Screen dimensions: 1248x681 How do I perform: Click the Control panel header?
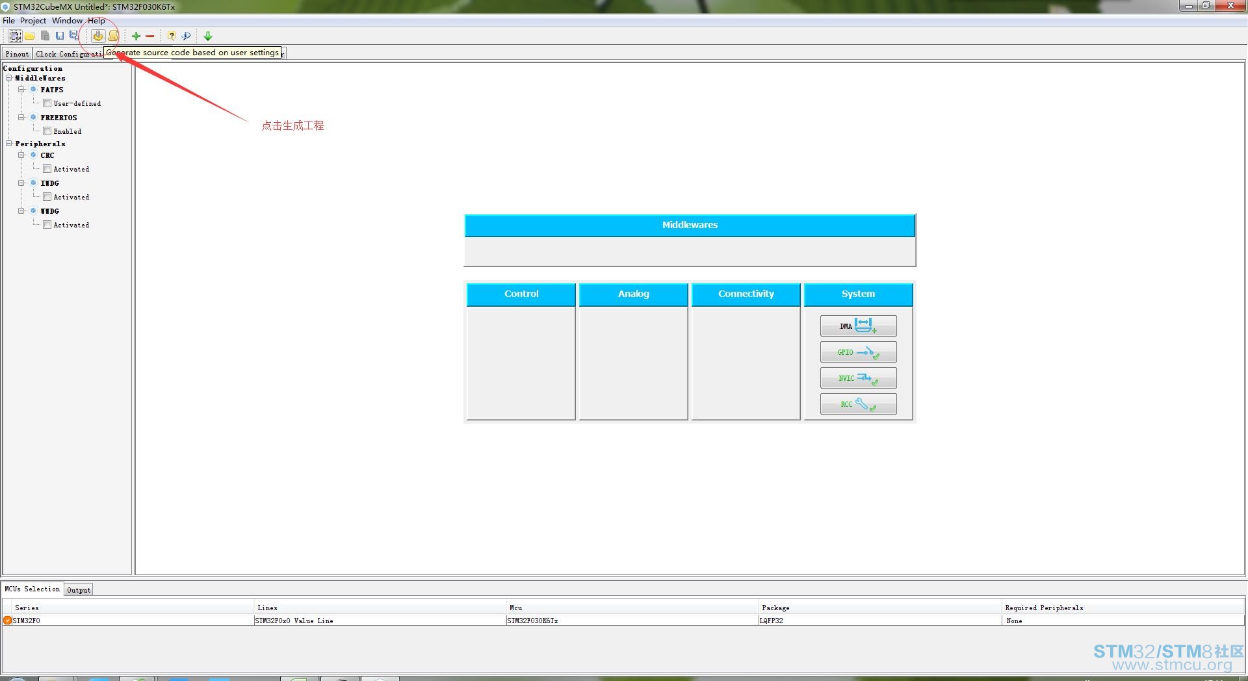coord(521,294)
